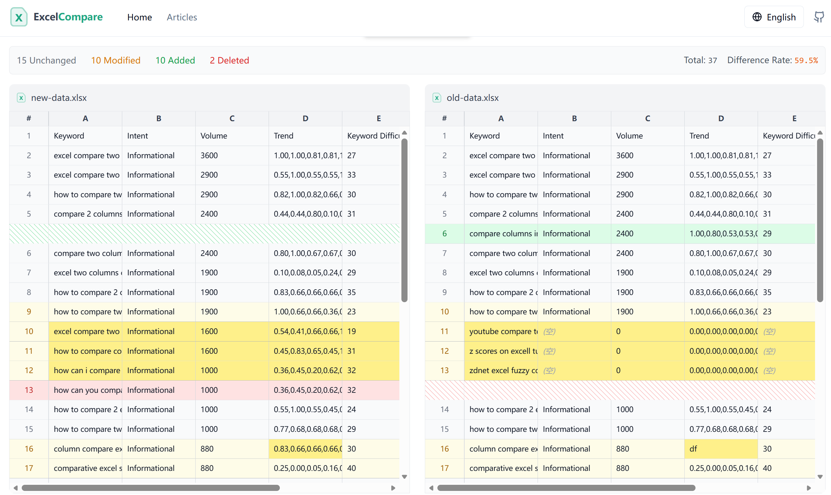831x495 pixels.
Task: Click the right panel horizontal scrollbar thumb
Action: click(x=566, y=488)
